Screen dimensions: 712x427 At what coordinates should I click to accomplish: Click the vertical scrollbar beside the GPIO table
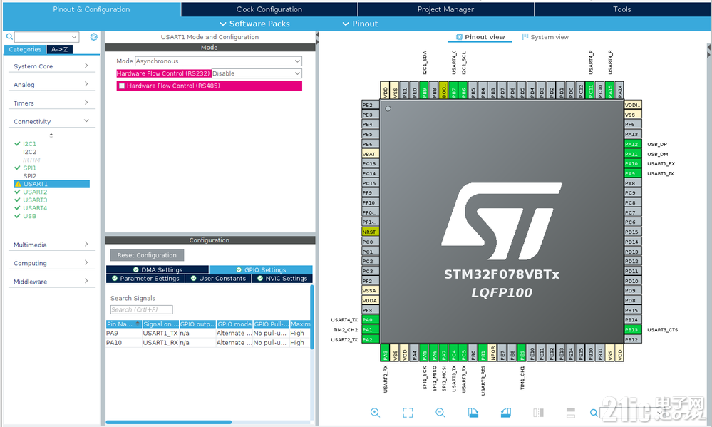pyautogui.click(x=312, y=317)
